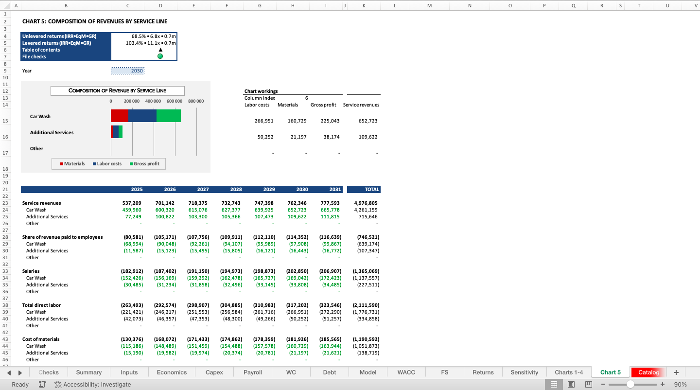Screen dimensions: 700x390
Task: Click the 2031 year header cell
Action: tap(326, 189)
